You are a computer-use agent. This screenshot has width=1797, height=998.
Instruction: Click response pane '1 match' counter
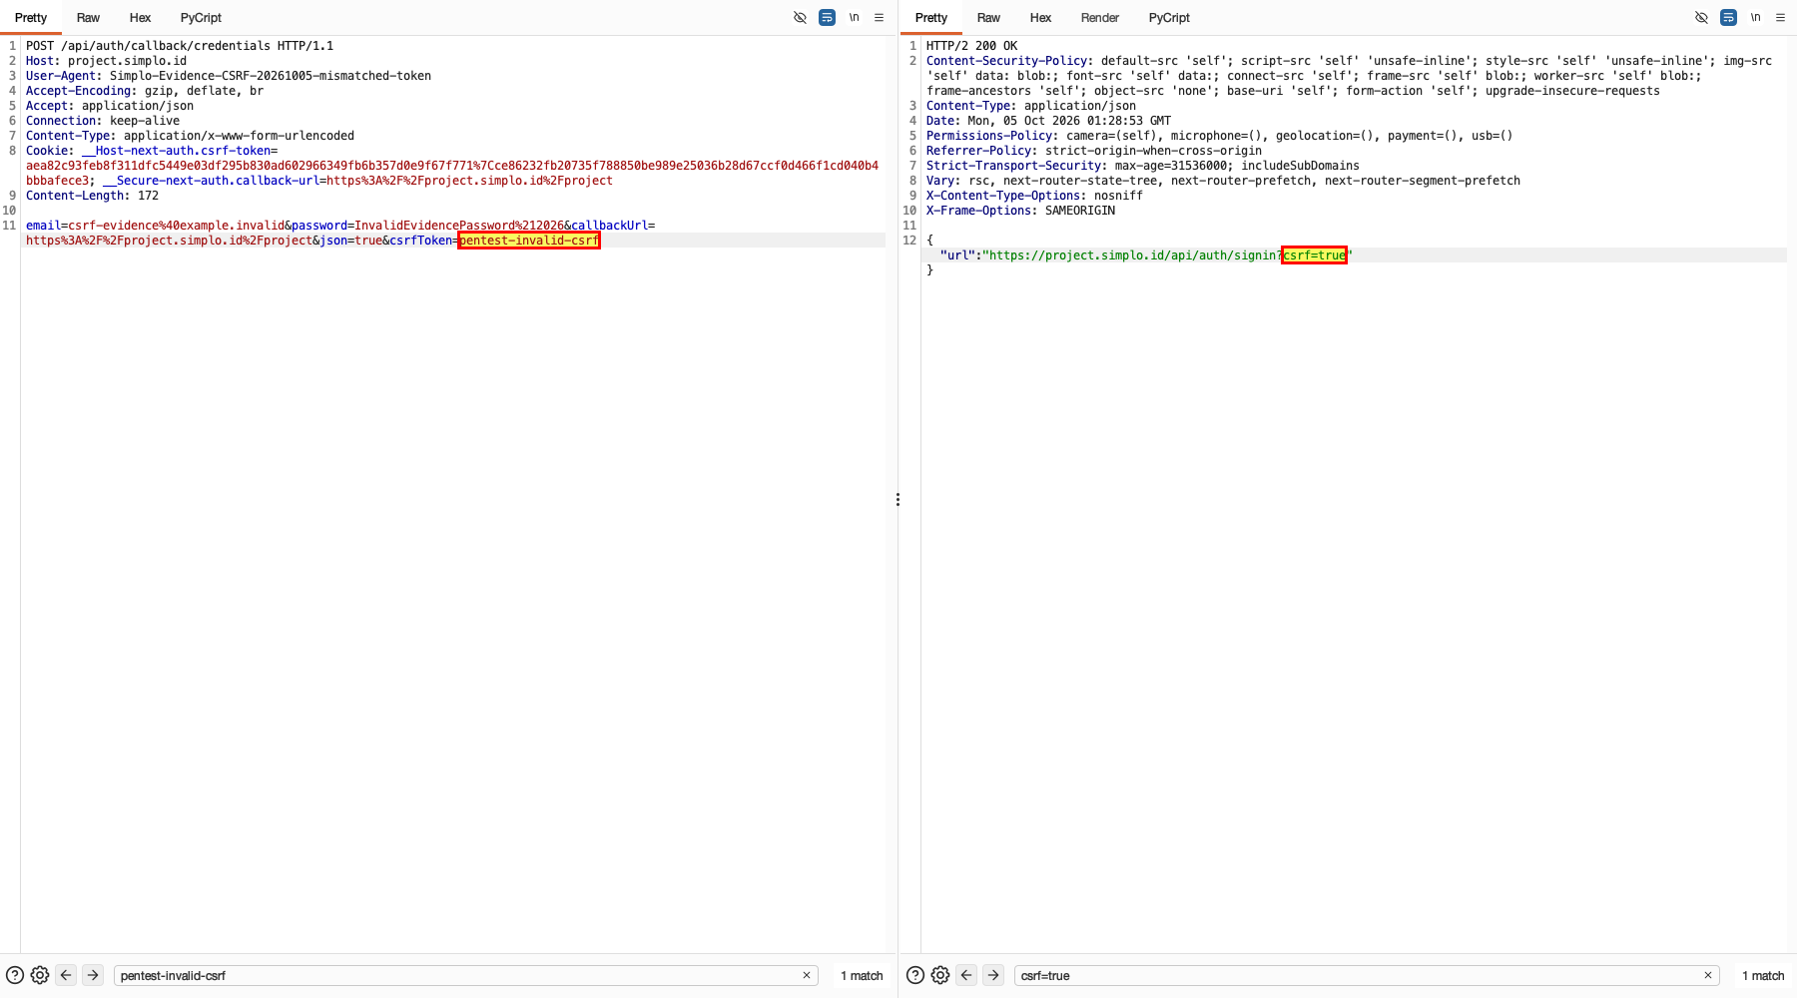(1763, 976)
